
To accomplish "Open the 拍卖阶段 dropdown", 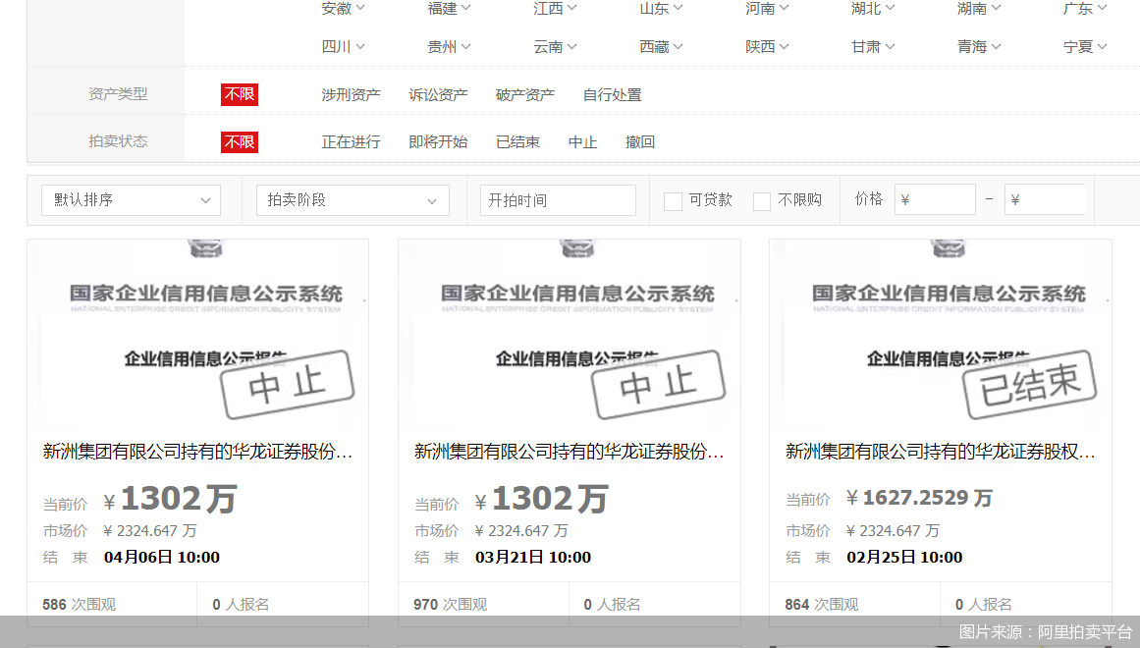I will (x=352, y=200).
